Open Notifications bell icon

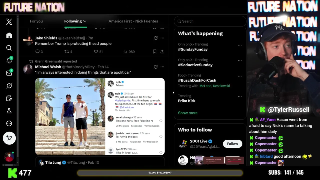tap(9, 60)
